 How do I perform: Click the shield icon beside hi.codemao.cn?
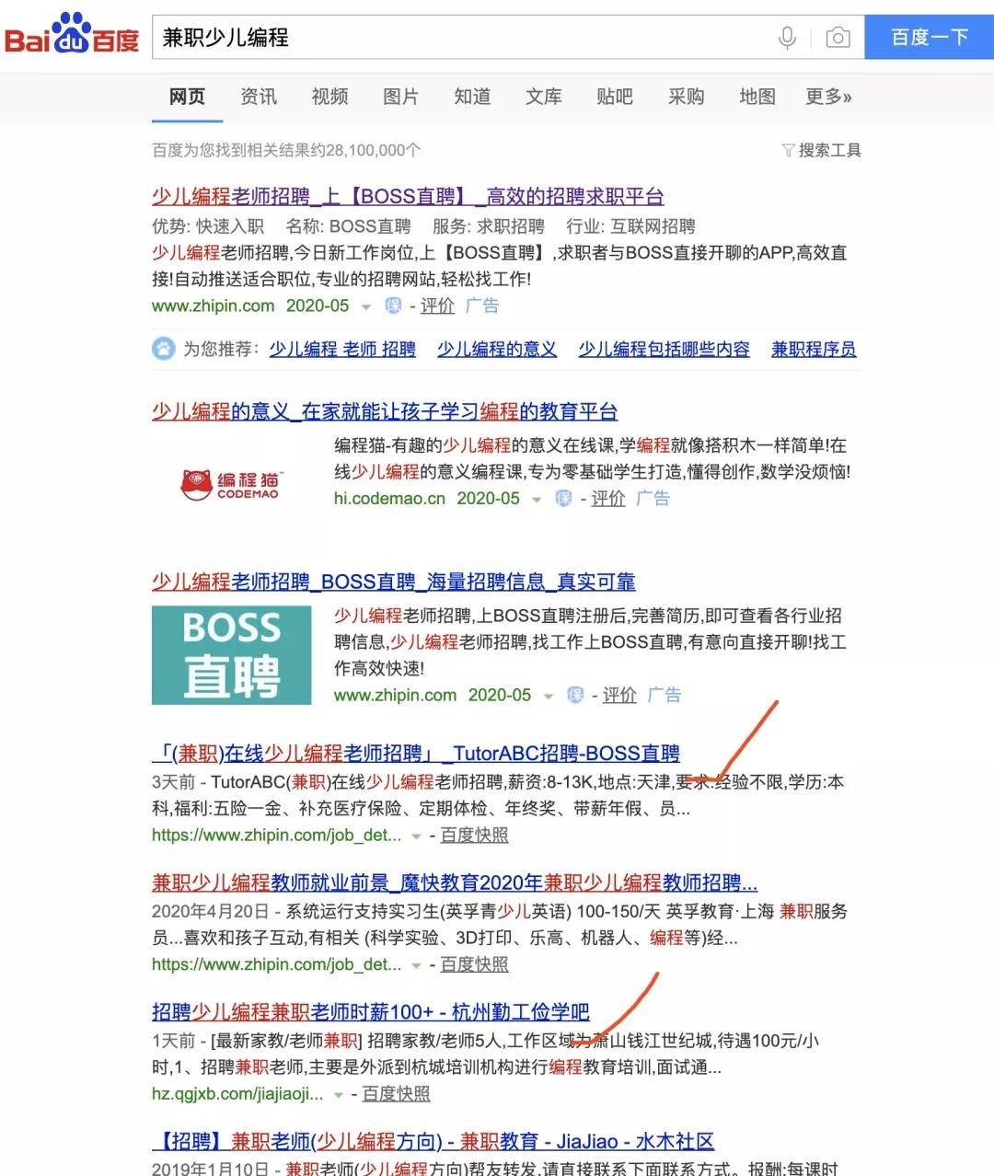coord(563,499)
